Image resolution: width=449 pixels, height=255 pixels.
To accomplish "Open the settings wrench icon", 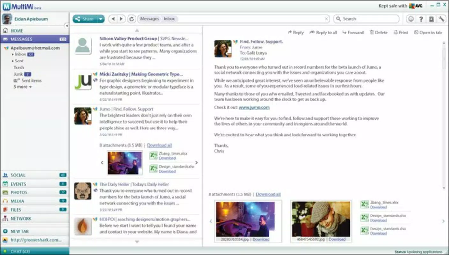I will coord(441,19).
